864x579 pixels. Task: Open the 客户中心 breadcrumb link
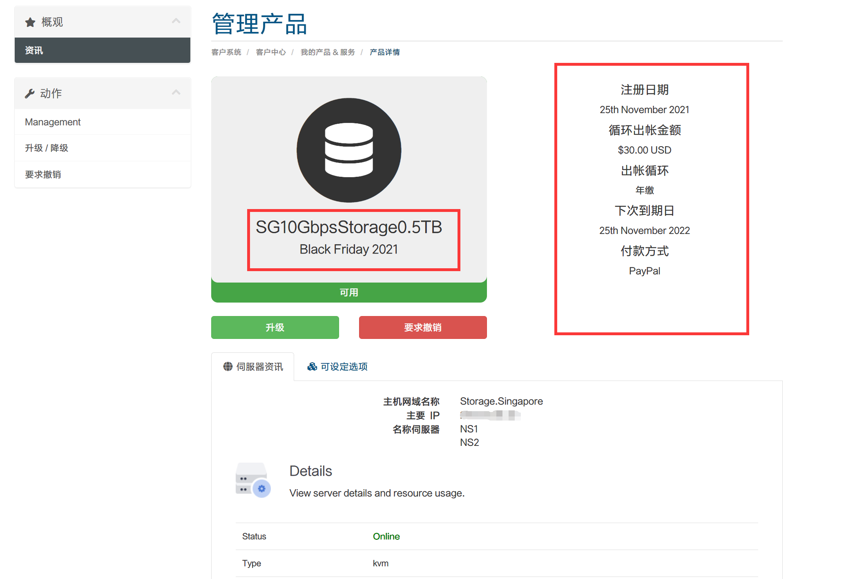coord(271,52)
